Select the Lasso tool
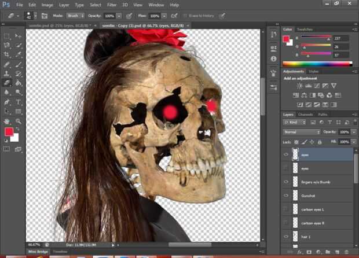Viewport: 359px width, 258px height. pyautogui.click(x=6, y=45)
